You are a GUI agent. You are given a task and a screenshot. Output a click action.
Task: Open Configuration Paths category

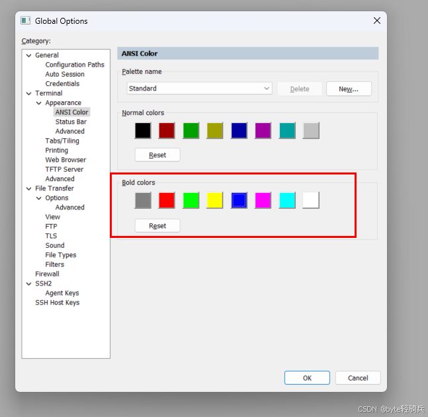coord(75,65)
